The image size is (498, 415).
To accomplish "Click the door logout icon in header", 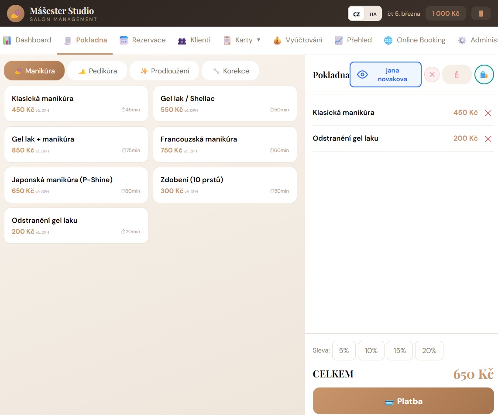I will [x=481, y=14].
